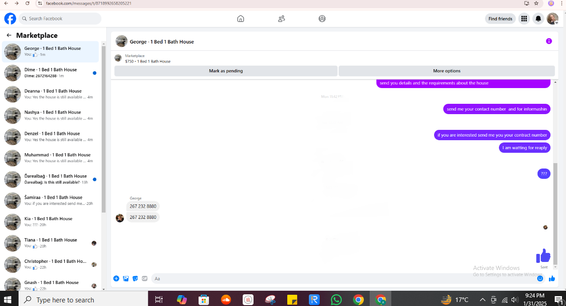
Task: Open Christopher conversation in list
Action: pyautogui.click(x=50, y=264)
